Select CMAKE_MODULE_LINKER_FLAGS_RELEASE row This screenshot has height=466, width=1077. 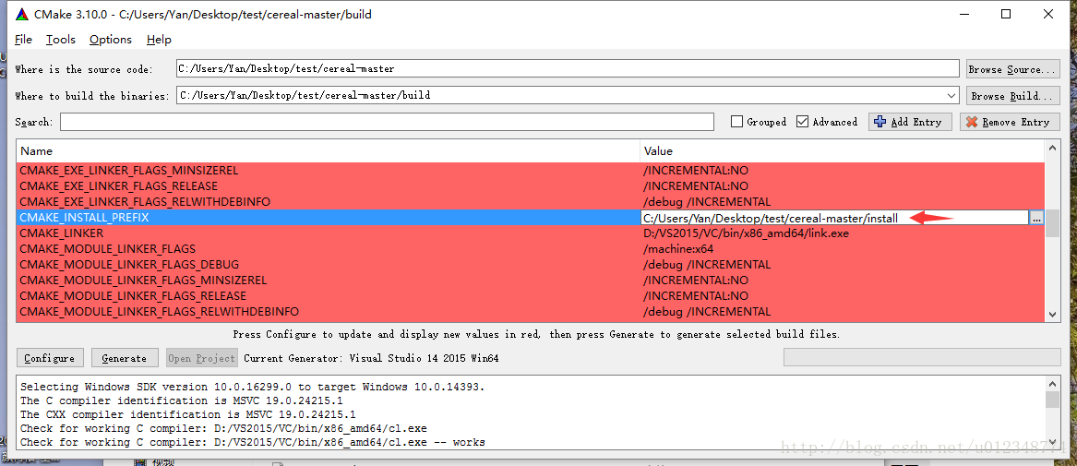point(531,296)
